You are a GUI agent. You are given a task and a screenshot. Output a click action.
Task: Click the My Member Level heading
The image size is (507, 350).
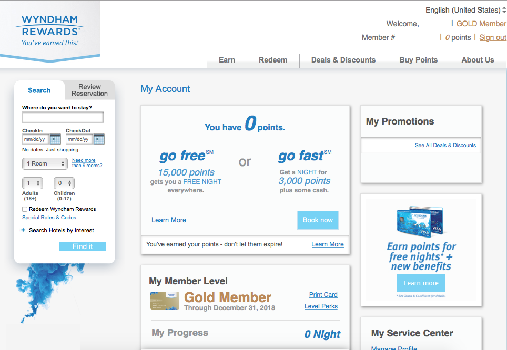[x=188, y=281]
